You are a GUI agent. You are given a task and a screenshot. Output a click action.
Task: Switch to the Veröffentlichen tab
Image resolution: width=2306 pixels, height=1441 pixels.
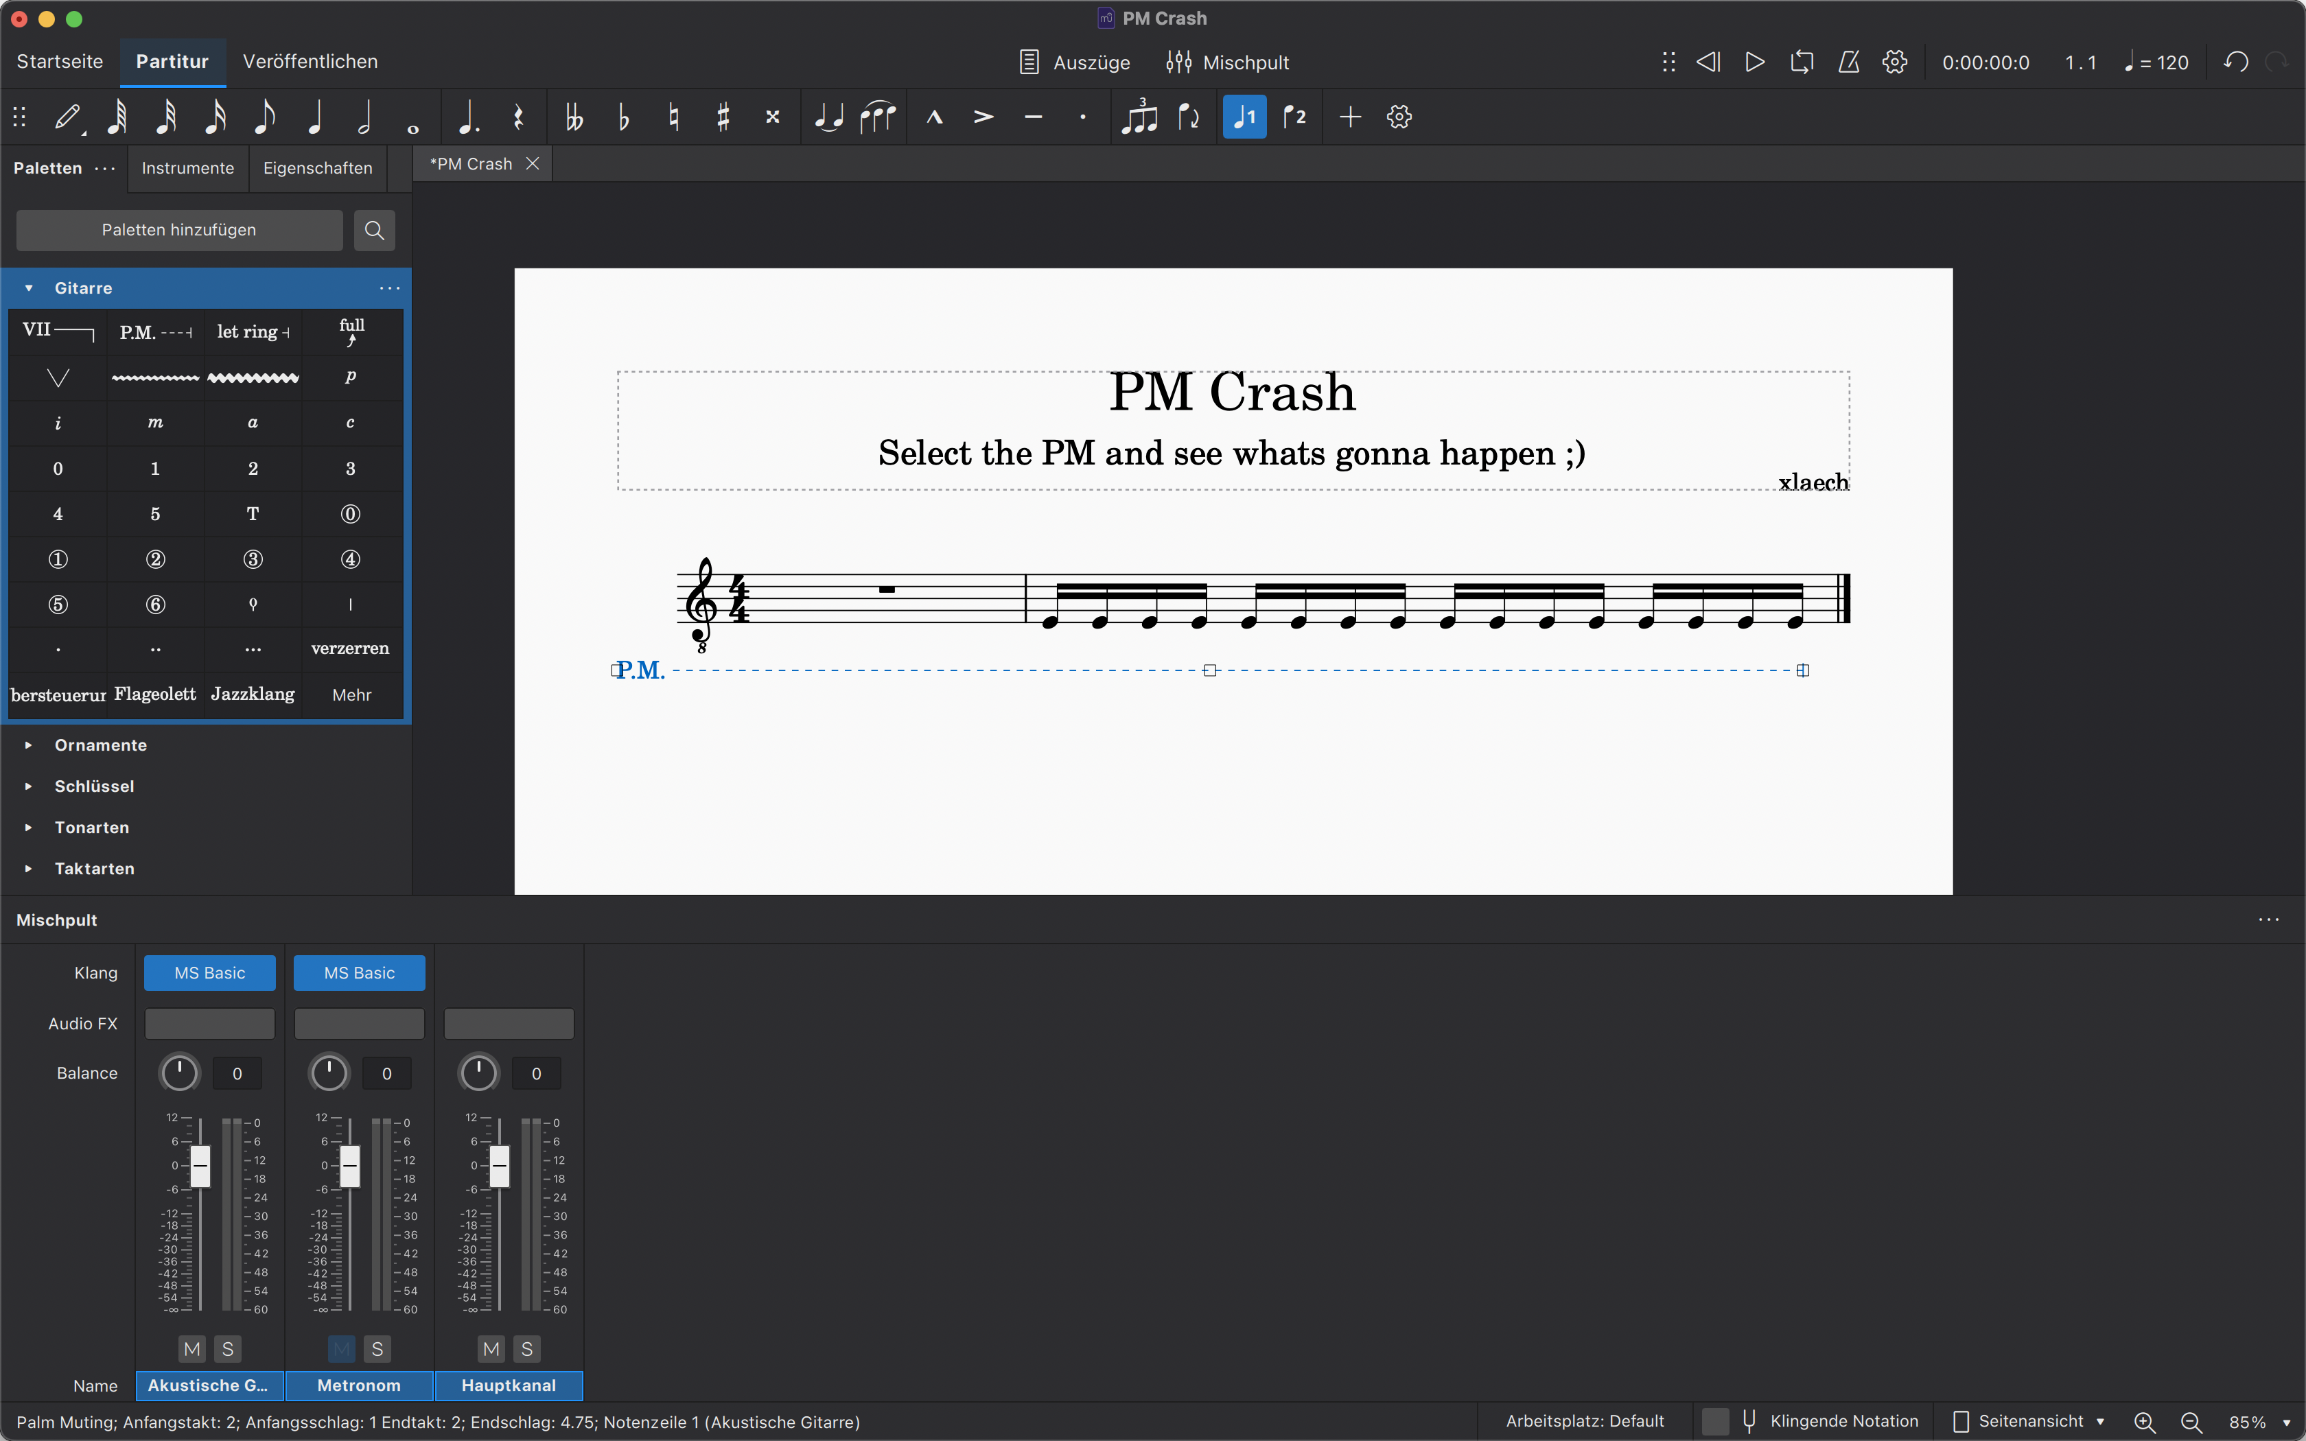pyautogui.click(x=310, y=61)
